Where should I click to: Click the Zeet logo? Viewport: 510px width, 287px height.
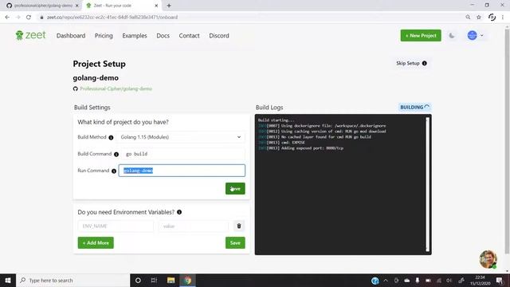30,35
